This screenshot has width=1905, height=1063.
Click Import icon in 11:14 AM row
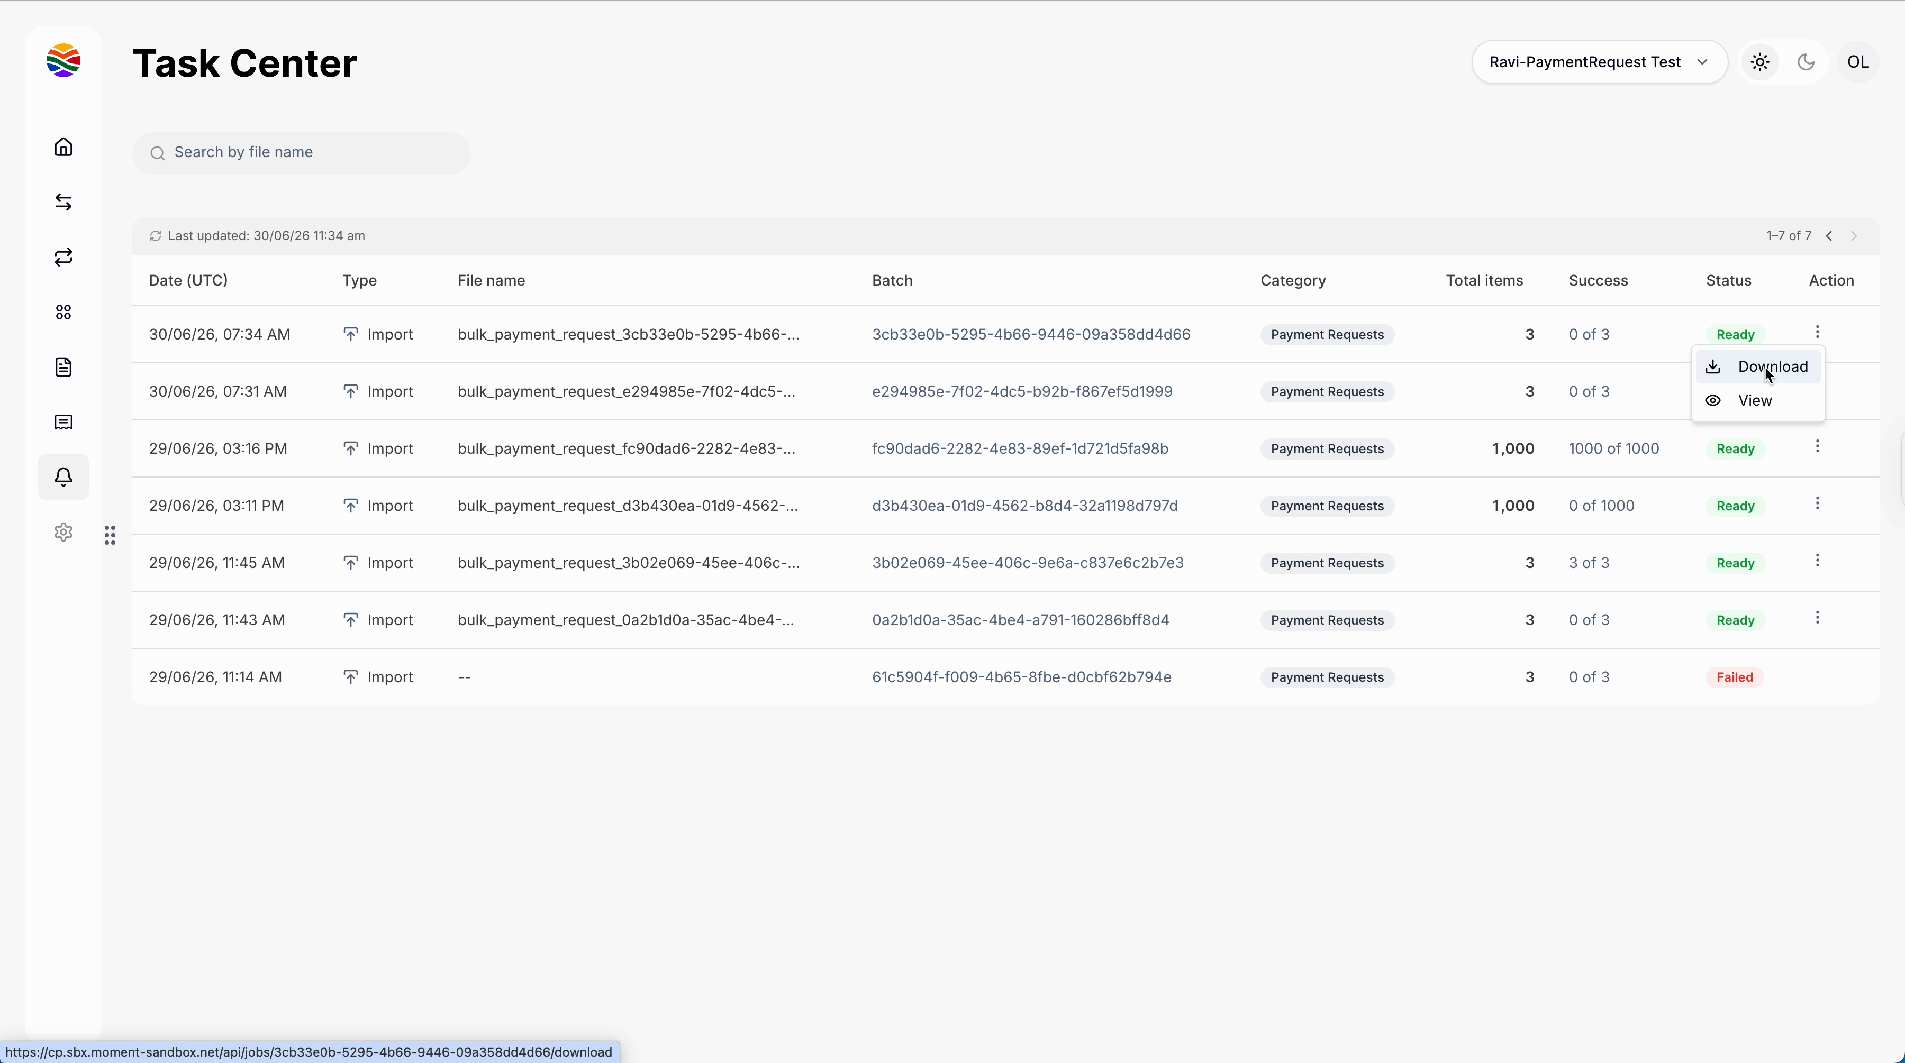point(350,677)
